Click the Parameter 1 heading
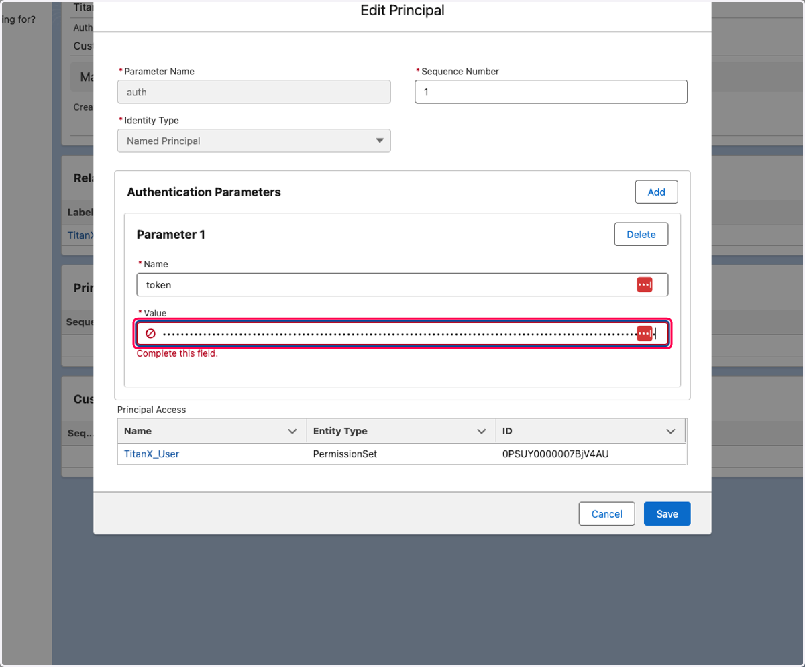Viewport: 805px width, 667px height. coord(170,235)
